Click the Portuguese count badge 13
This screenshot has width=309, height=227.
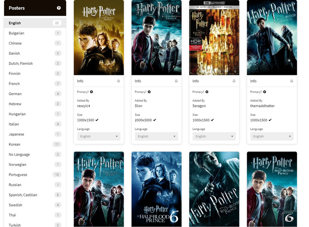pos(57,175)
